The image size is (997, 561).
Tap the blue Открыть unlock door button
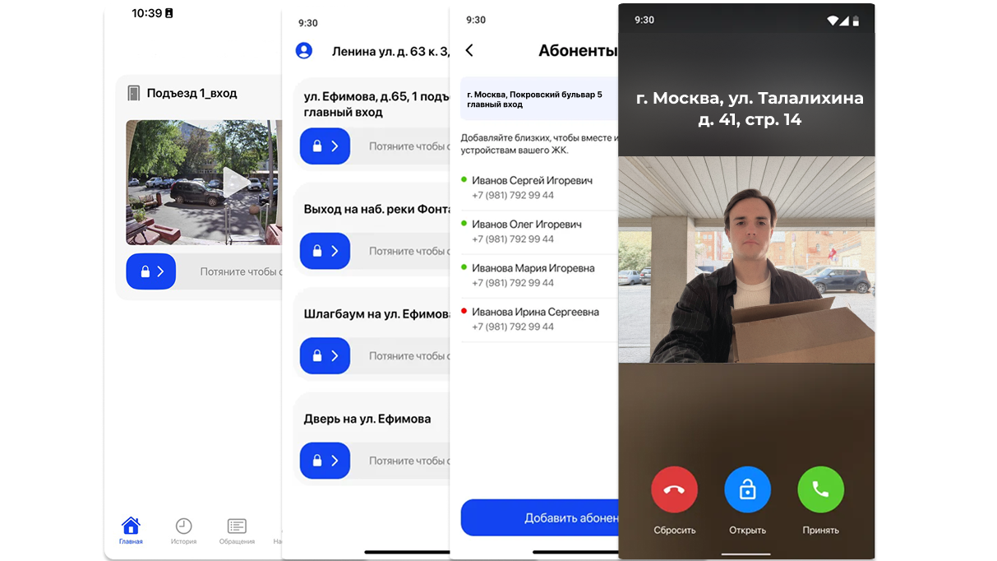click(747, 489)
